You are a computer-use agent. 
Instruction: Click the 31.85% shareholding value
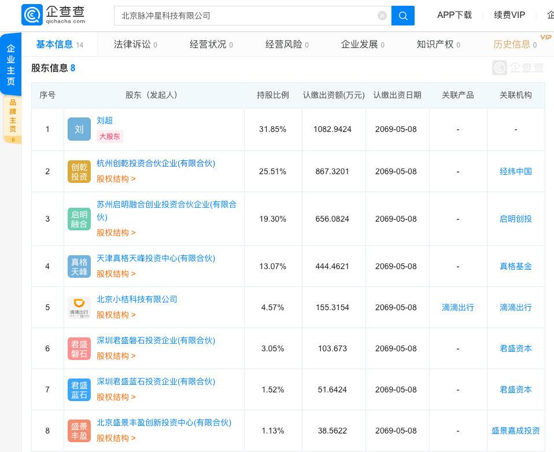tap(272, 129)
